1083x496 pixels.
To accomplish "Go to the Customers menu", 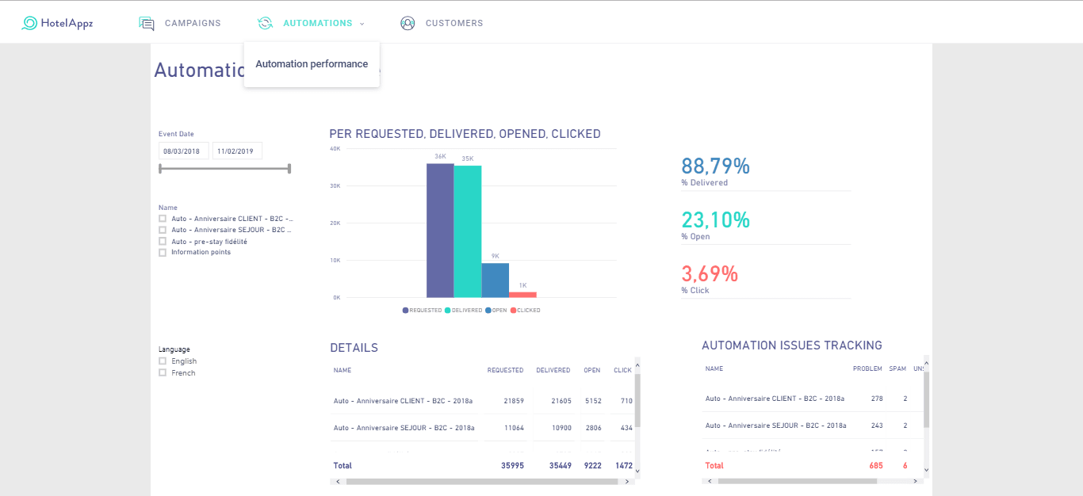I will point(453,23).
